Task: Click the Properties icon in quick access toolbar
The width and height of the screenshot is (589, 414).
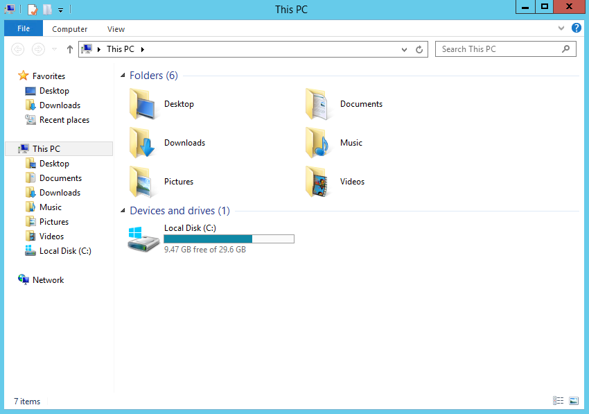Action: (33, 9)
